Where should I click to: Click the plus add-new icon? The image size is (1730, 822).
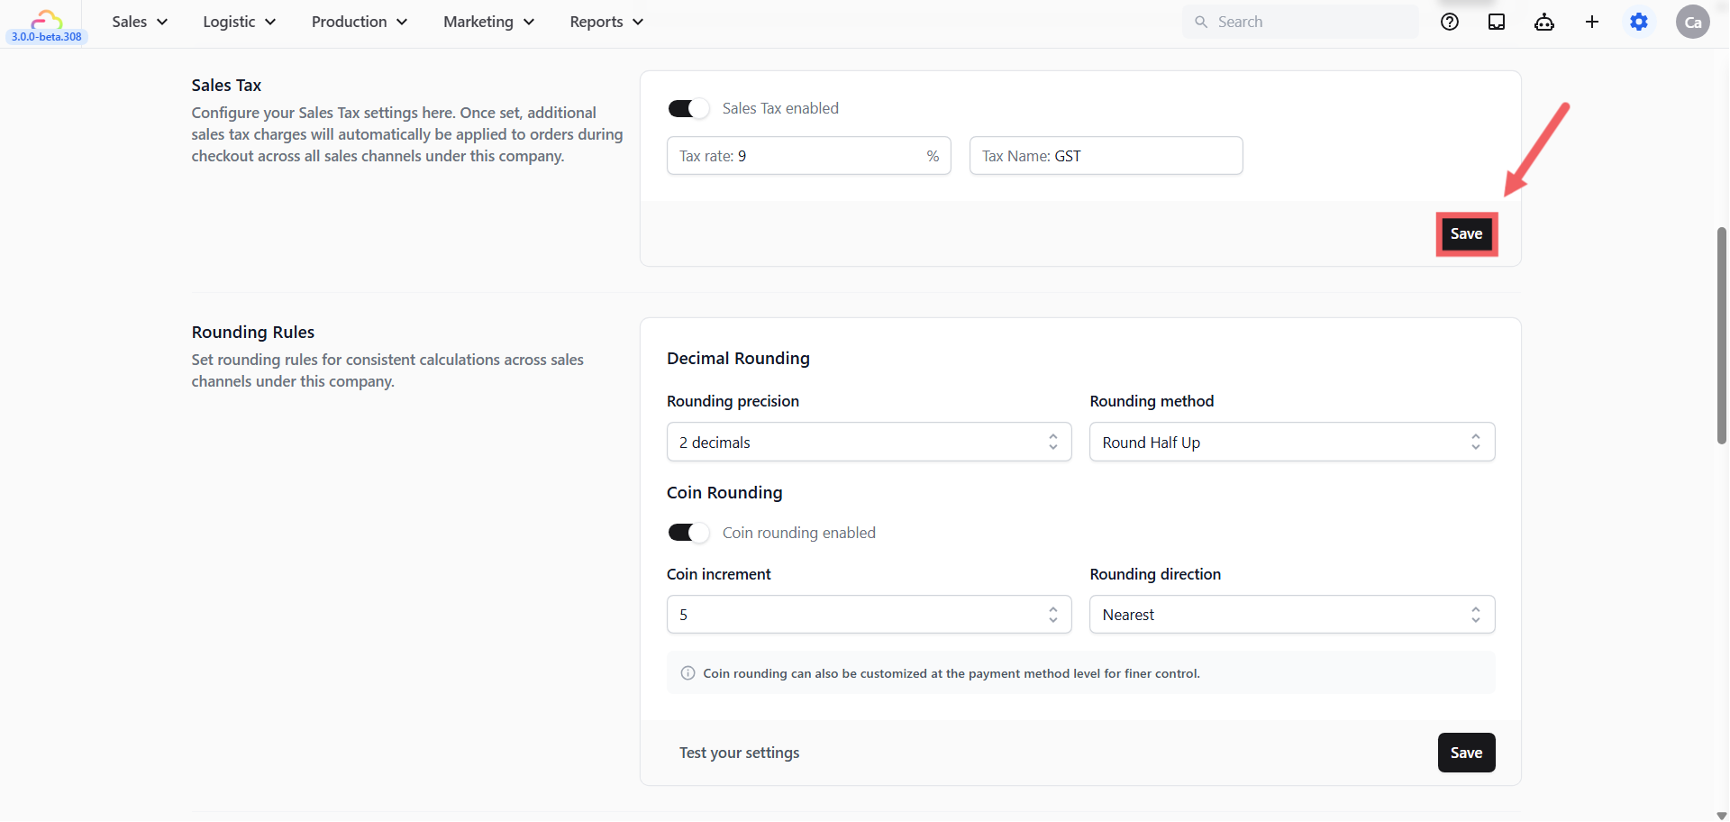coord(1592,22)
